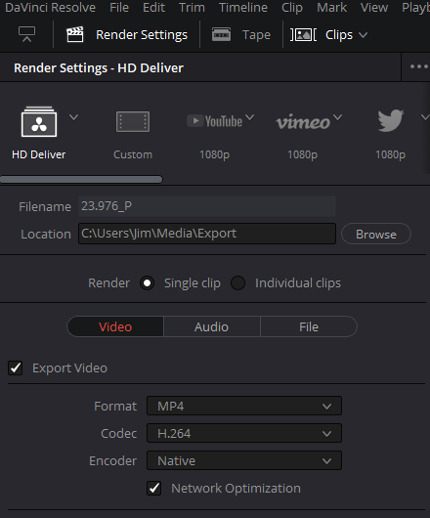This screenshot has height=518, width=430.
Task: Open the Trim menu
Action: tap(192, 7)
